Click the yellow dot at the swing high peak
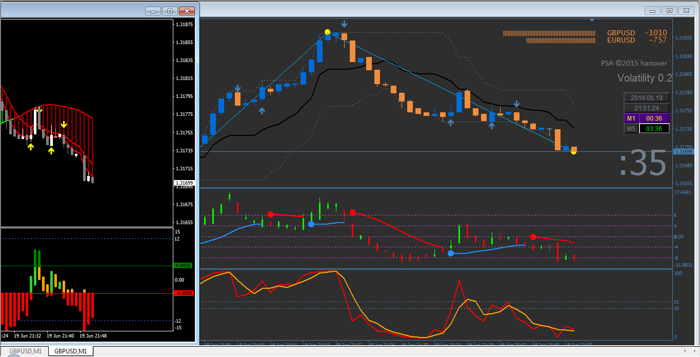 click(327, 32)
